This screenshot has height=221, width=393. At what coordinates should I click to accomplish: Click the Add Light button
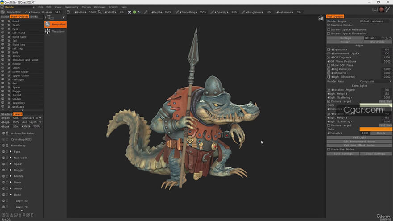[359, 138]
